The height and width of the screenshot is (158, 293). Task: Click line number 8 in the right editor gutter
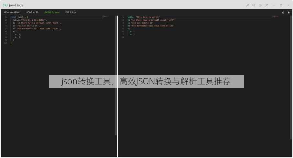[123, 37]
